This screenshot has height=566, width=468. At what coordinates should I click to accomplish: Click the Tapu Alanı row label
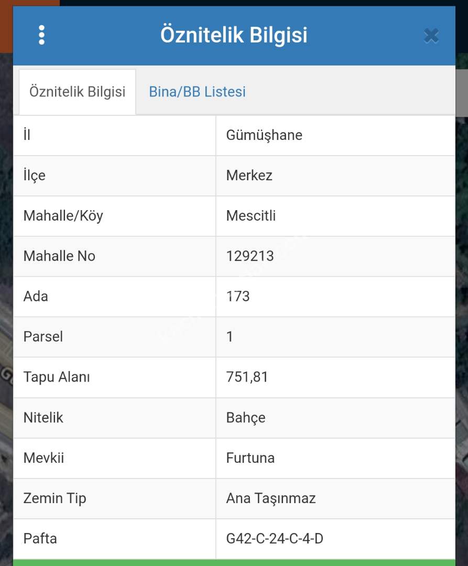(x=57, y=377)
